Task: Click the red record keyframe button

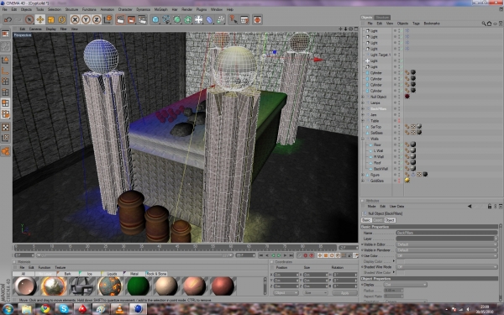Action: [x=306, y=255]
